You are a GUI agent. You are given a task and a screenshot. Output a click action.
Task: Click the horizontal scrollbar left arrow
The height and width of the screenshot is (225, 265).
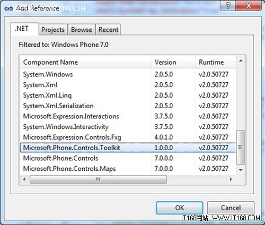pyautogui.click(x=24, y=179)
